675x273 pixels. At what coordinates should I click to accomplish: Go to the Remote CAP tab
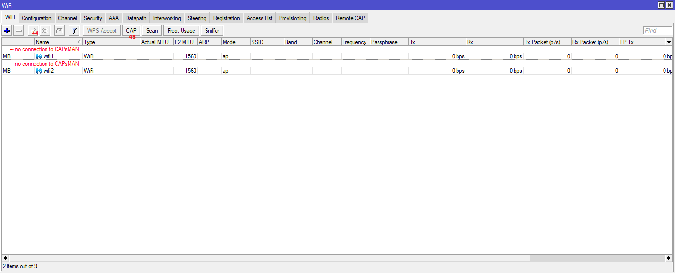350,18
